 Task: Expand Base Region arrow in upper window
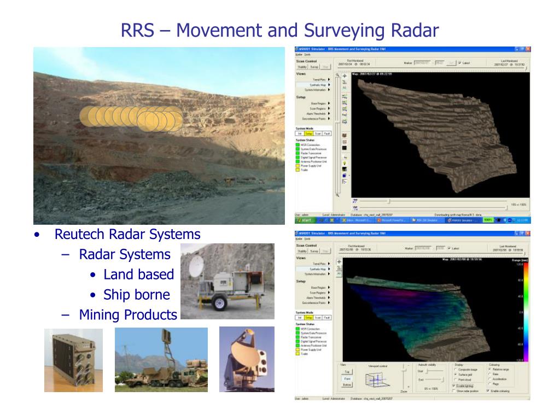(329, 103)
